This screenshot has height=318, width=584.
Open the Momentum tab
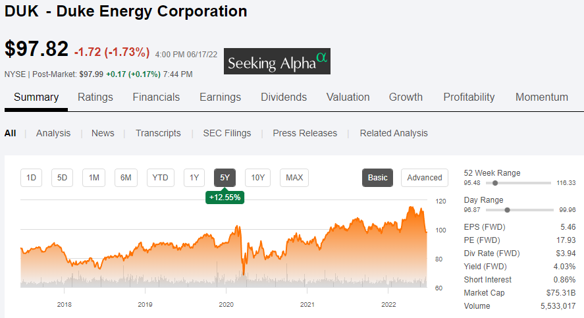click(542, 97)
